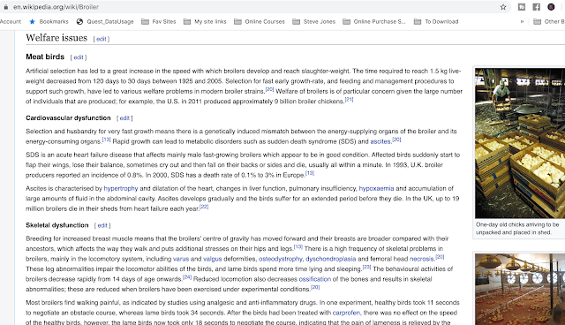Open the Online Purchase S... folder
This screenshot has width=565, height=325.
(x=374, y=21)
